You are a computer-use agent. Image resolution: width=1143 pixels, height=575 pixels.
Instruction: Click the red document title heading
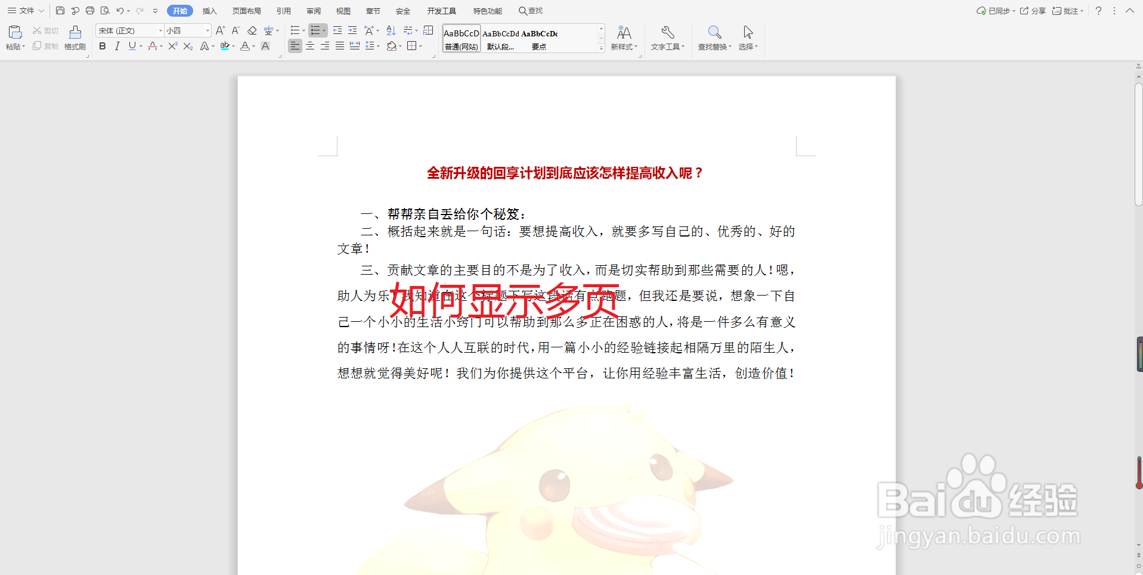point(565,173)
